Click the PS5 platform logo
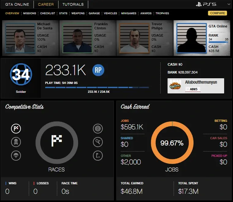 pyautogui.click(x=206, y=4)
